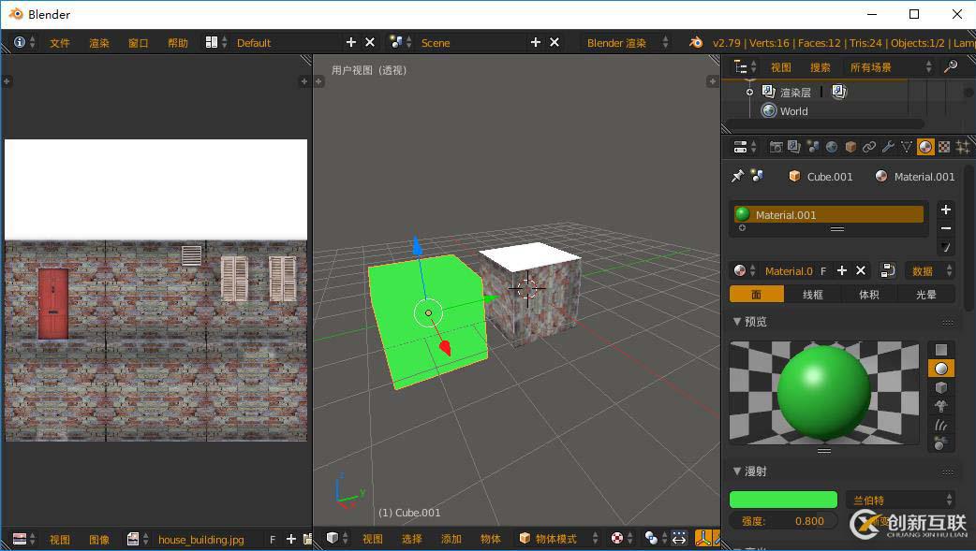Click the Blender logo in info header
Image resolution: width=976 pixels, height=551 pixels.
(696, 42)
